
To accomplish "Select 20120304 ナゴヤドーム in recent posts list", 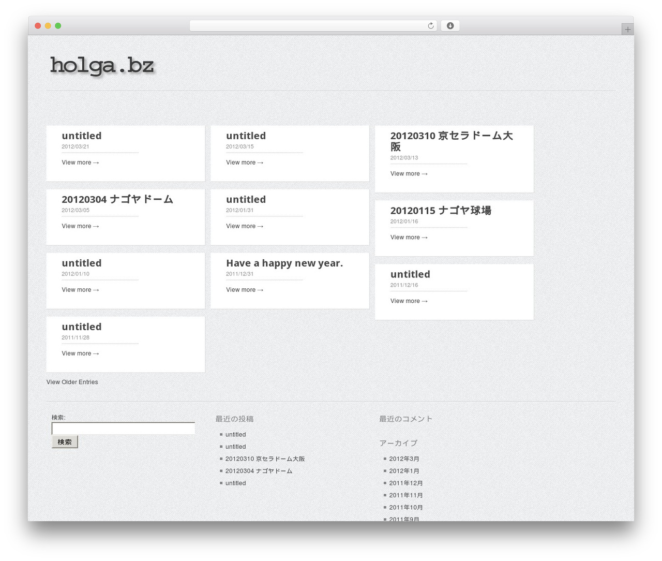I will click(x=259, y=471).
